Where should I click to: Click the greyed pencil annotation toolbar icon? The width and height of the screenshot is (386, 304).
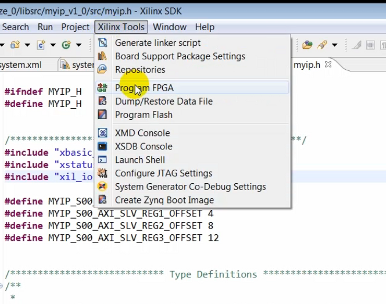point(356,45)
